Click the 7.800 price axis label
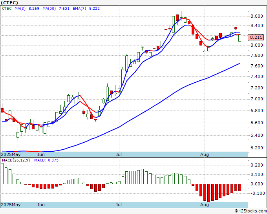267x214 pixels. 257,55
